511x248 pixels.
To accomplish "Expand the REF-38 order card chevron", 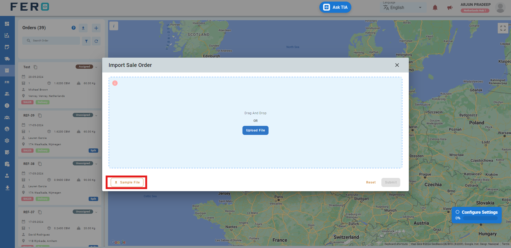I will tap(96, 164).
